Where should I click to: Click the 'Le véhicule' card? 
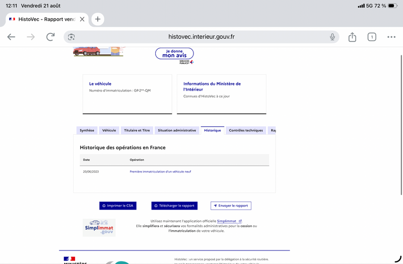(127, 94)
